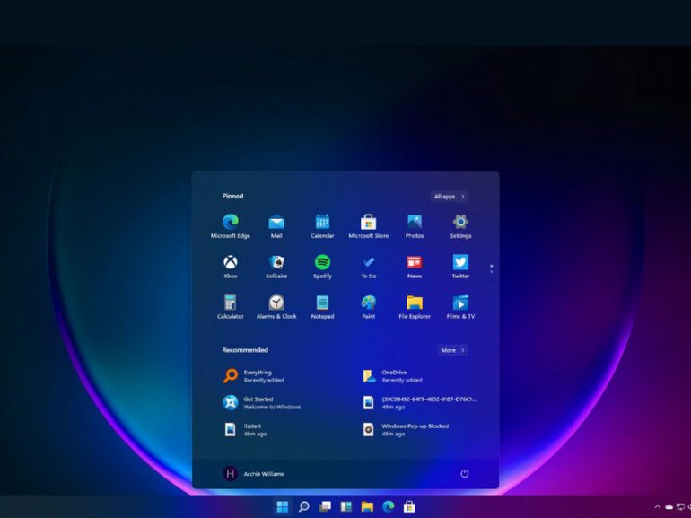Image resolution: width=691 pixels, height=518 pixels.
Task: Click the All apps button
Action: (449, 197)
